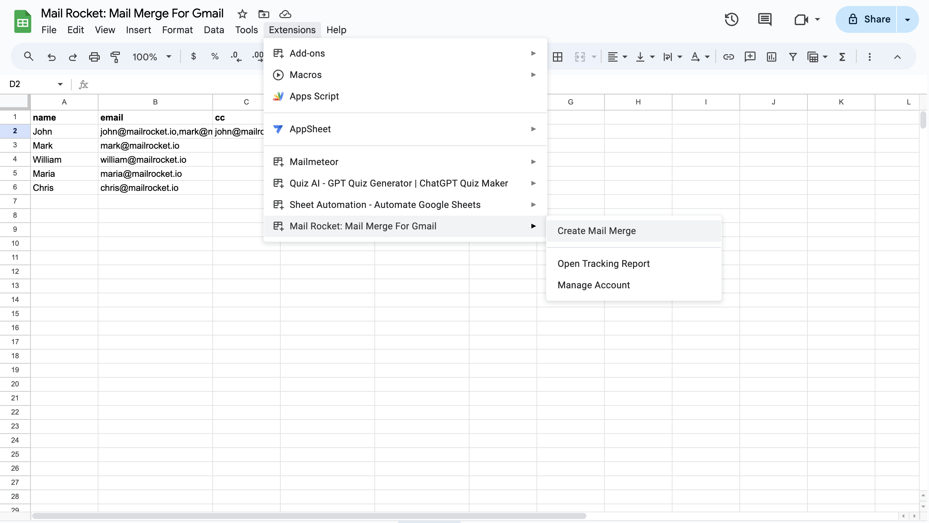
Task: Open the cell name box dropdown
Action: coord(60,84)
